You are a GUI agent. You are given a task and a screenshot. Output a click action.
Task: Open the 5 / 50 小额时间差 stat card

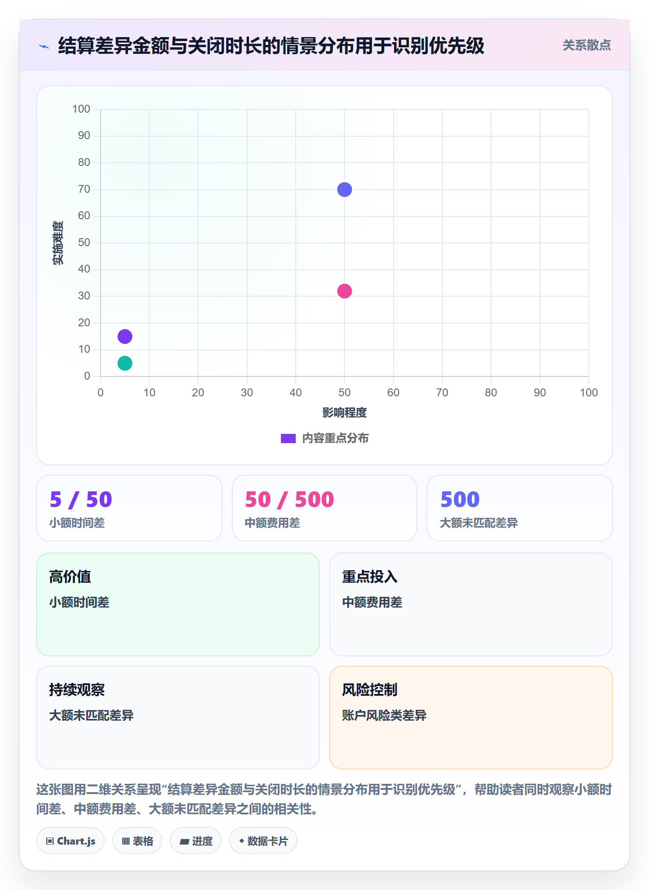pyautogui.click(x=129, y=508)
